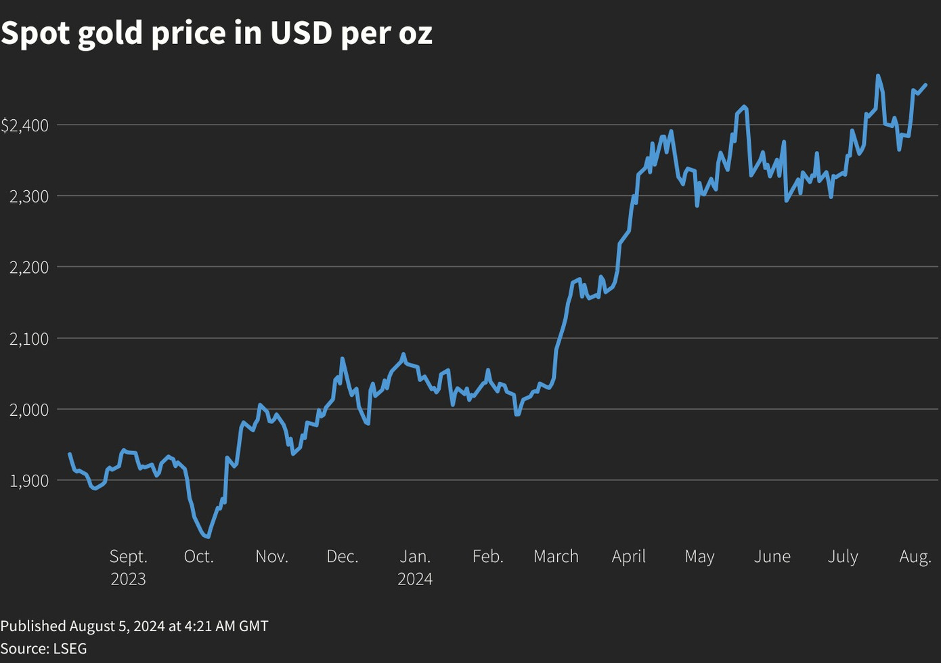This screenshot has width=941, height=663.
Task: Click the June month label
Action: (772, 557)
